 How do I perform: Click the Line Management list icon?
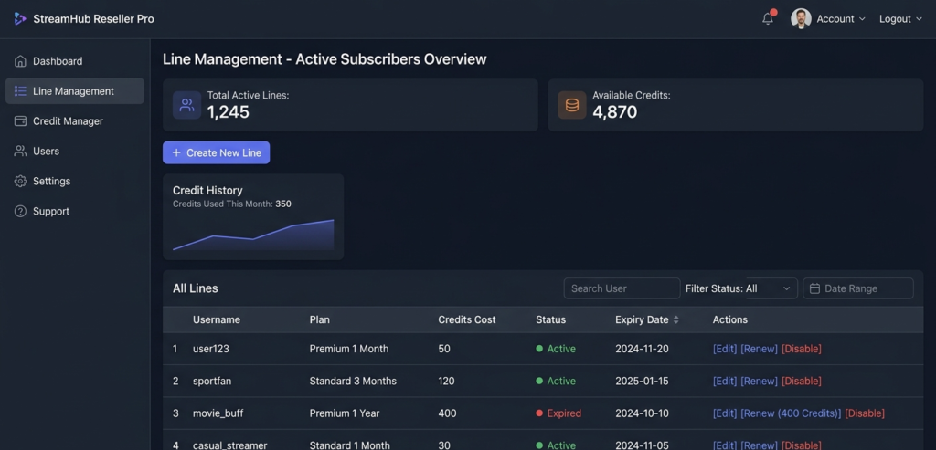20,91
